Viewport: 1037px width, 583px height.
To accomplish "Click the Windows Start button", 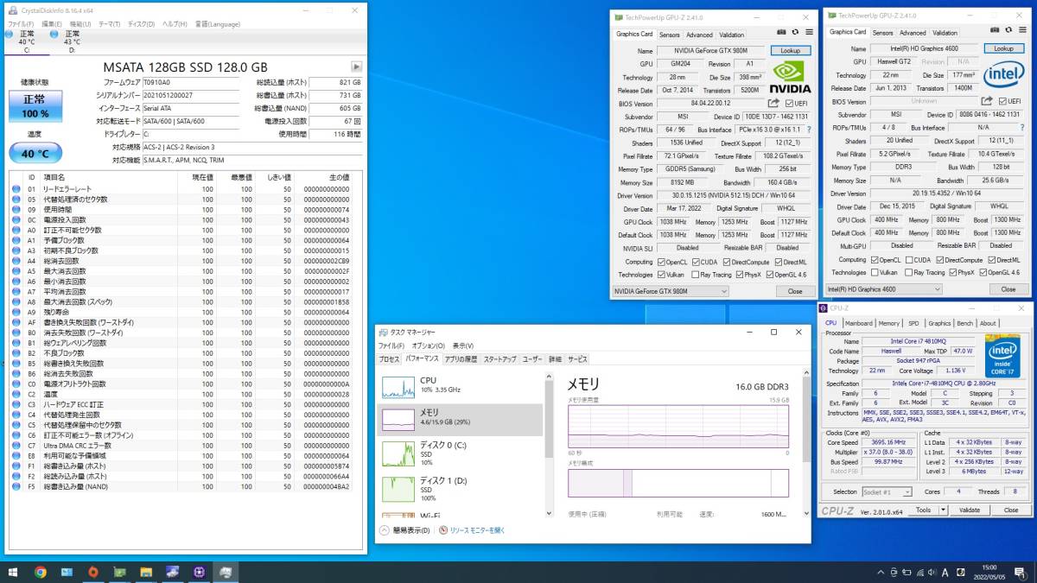I will tap(12, 572).
